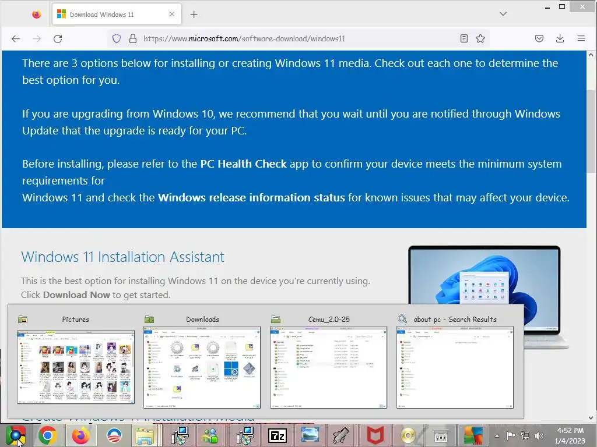Close the Download Windows 11 tab
597x447 pixels.
point(172,14)
